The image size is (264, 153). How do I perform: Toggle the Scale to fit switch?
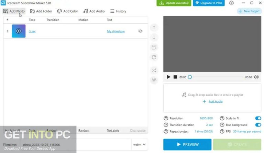pos(258,118)
